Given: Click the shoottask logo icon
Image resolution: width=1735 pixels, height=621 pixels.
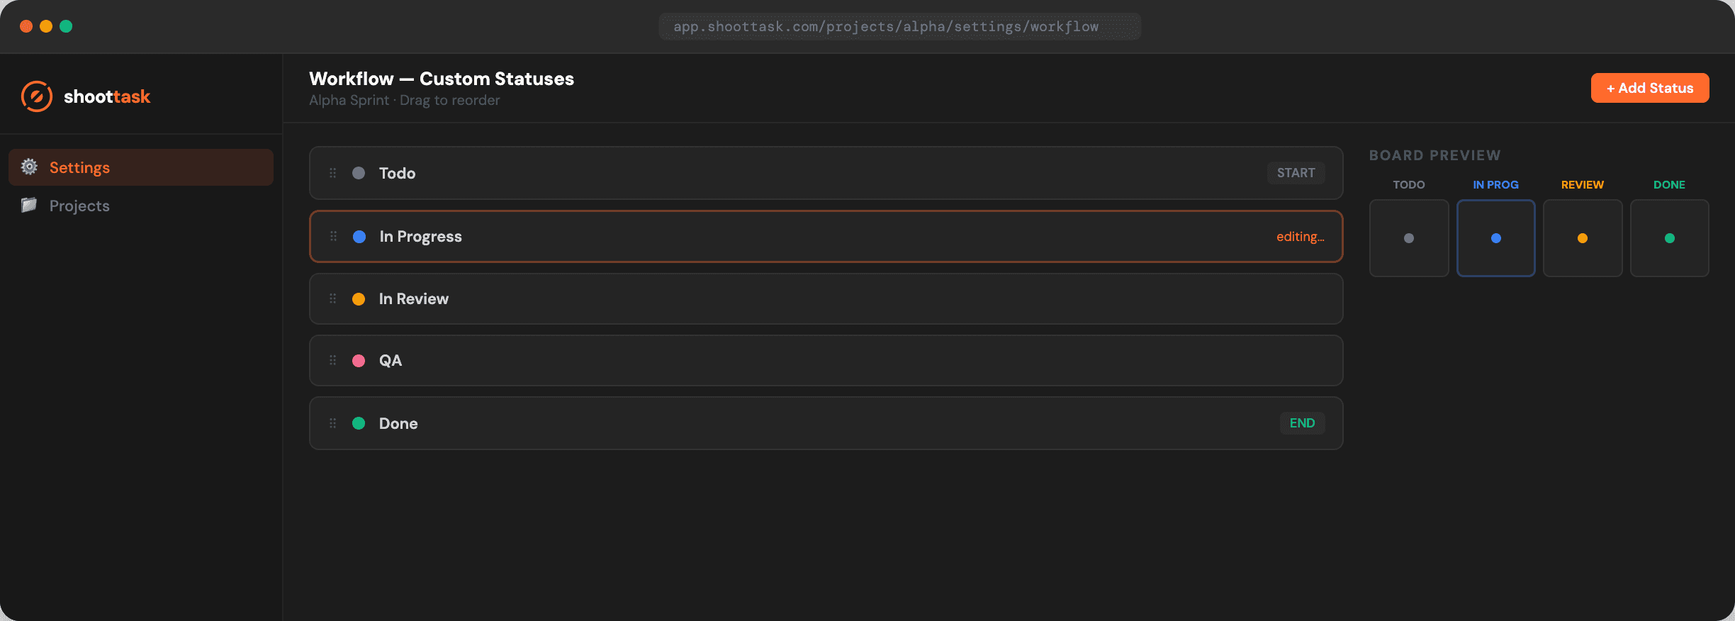Looking at the screenshot, I should click(37, 96).
